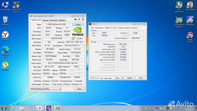Open the NVIDIA GeForce GTX 650 dropdown
Viewport: 197px width, 111px height.
coord(46,89)
